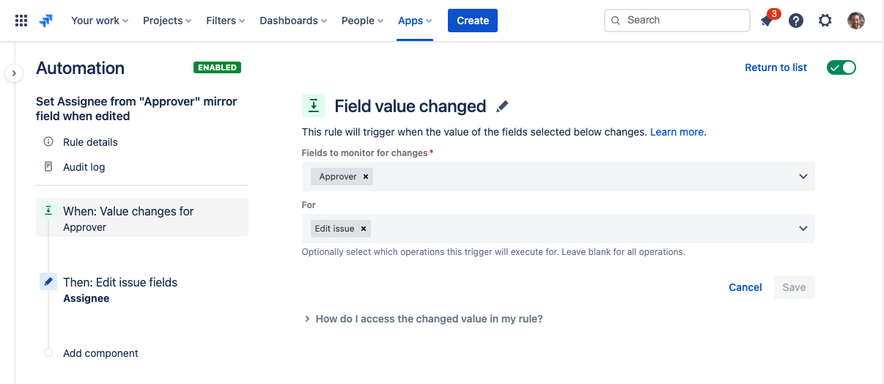Open the For operations dropdown
The image size is (884, 384).
(803, 229)
